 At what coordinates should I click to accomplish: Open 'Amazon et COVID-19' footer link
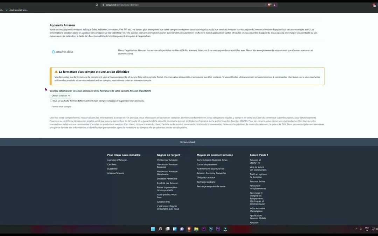[255, 161]
